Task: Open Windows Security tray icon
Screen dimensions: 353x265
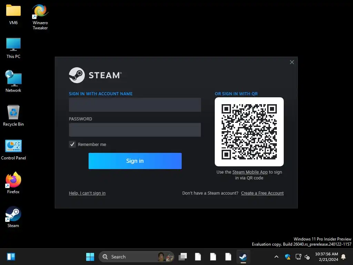Action: (x=288, y=257)
